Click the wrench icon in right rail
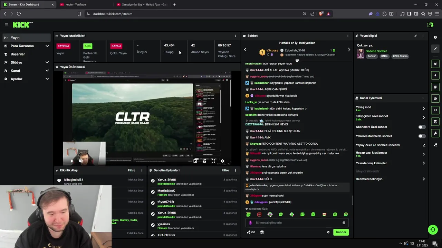442x248 pixels. pyautogui.click(x=435, y=133)
